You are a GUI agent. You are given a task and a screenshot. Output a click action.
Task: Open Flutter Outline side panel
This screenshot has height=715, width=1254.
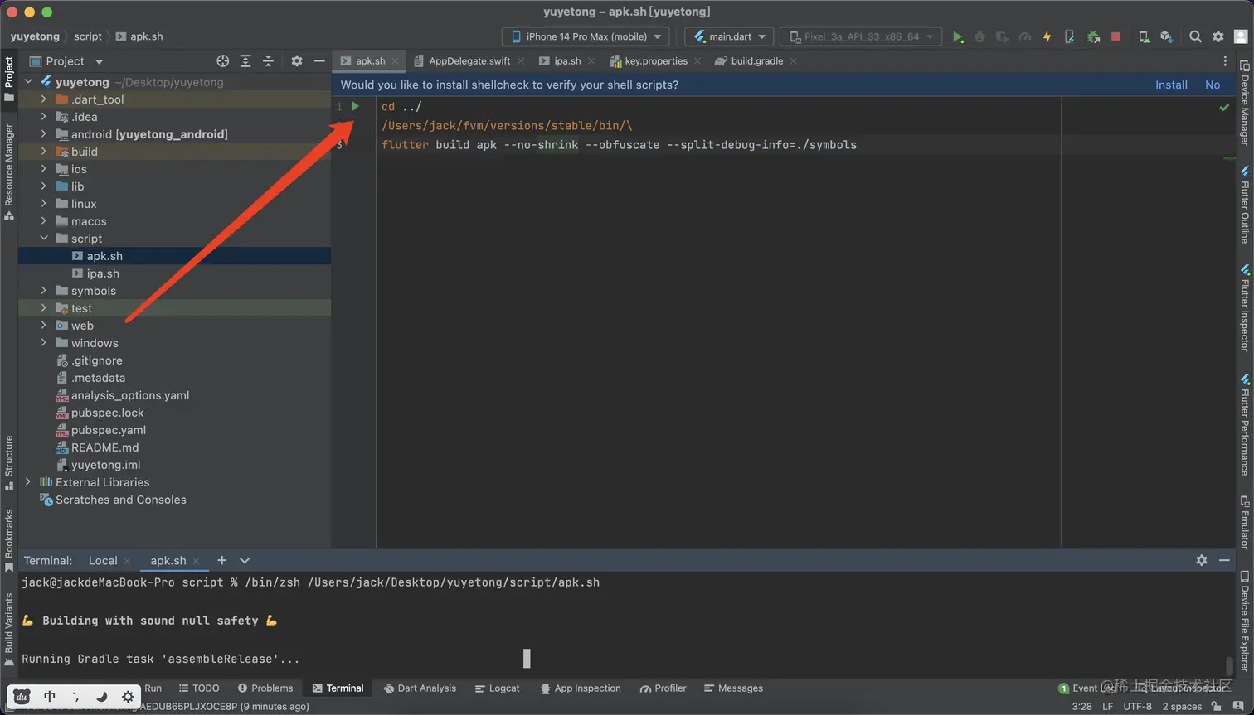point(1245,204)
